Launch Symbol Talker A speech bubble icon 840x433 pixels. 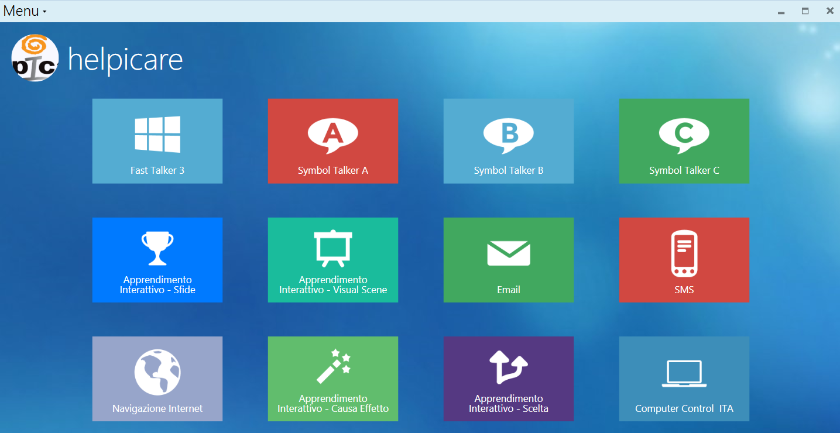tap(332, 135)
